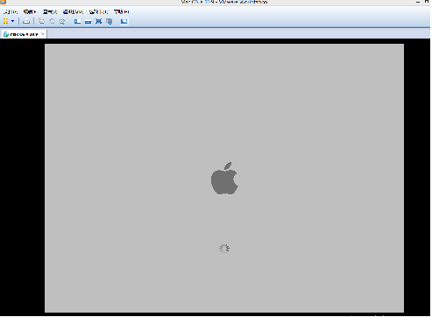Click inside the guest display on Apple logo
The width and height of the screenshot is (432, 317).
[224, 179]
